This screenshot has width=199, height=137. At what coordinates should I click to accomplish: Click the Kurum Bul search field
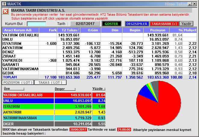[x=36, y=24]
